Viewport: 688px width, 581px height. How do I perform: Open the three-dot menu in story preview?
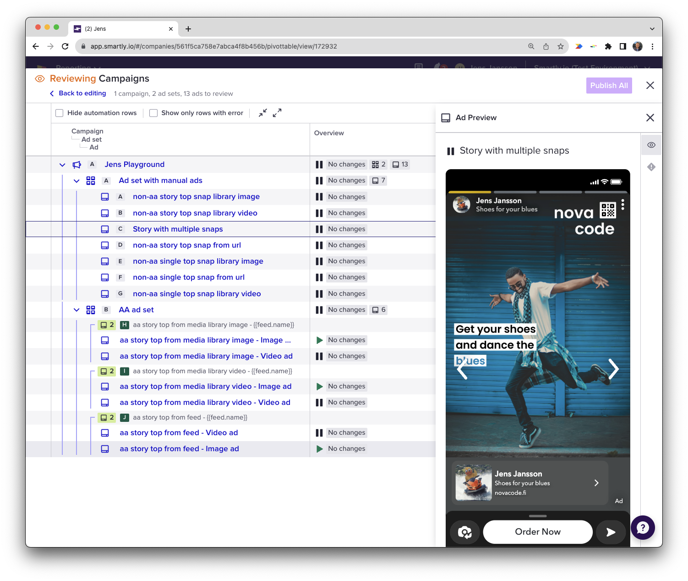coord(623,205)
